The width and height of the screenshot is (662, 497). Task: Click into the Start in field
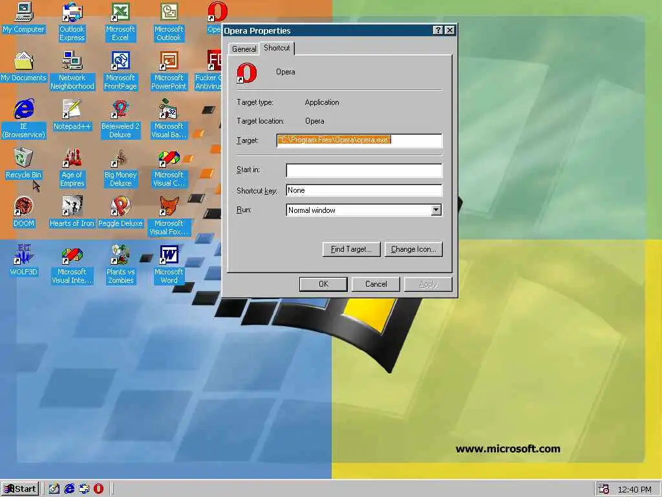click(364, 170)
